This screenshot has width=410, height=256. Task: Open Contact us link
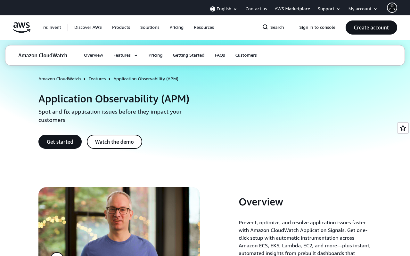(x=256, y=9)
